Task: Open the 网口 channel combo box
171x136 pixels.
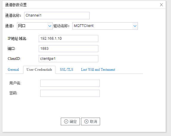Action: 35,26
